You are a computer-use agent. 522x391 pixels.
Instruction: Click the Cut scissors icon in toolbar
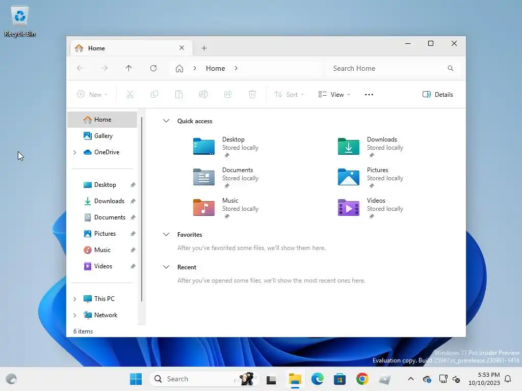click(x=130, y=94)
